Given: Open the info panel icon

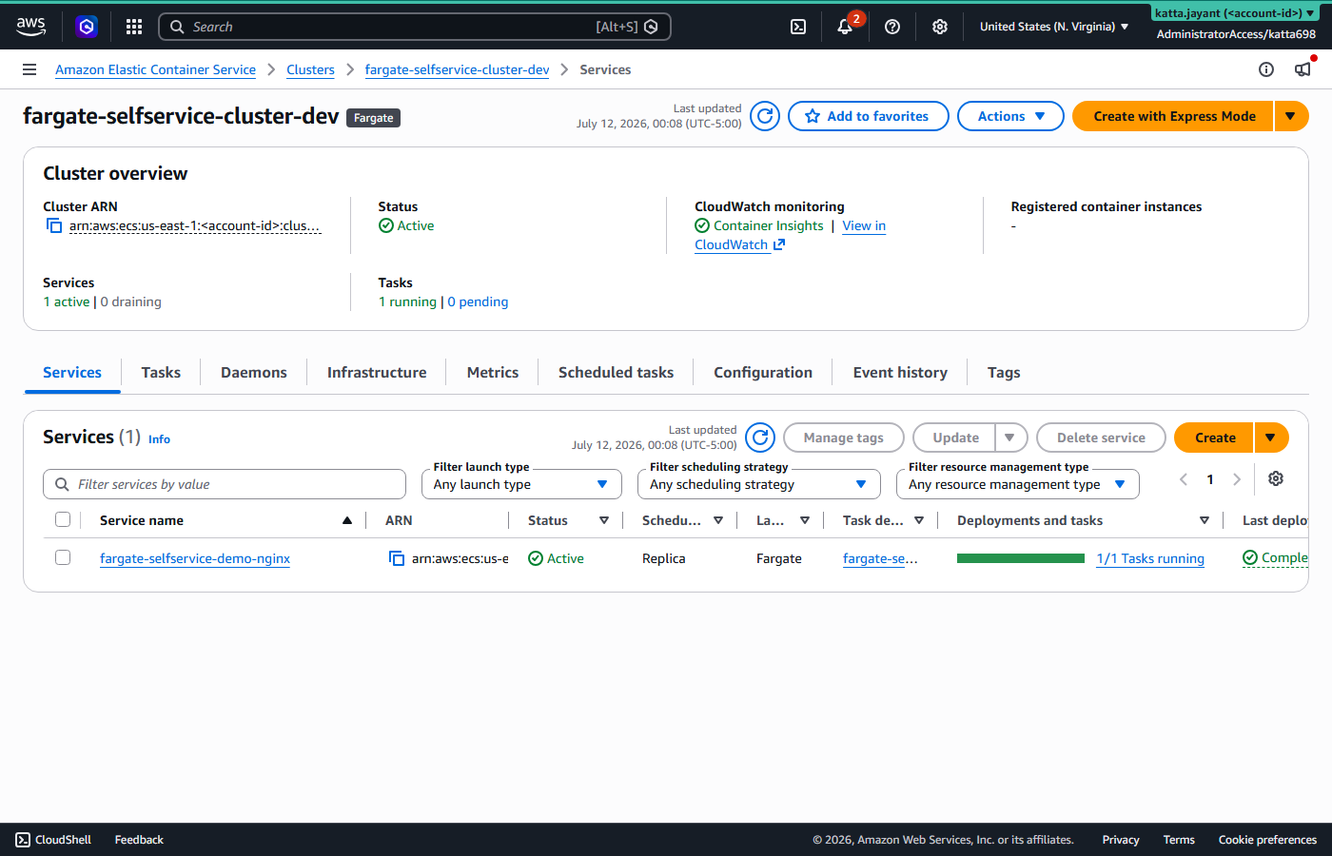Looking at the screenshot, I should click(1266, 69).
